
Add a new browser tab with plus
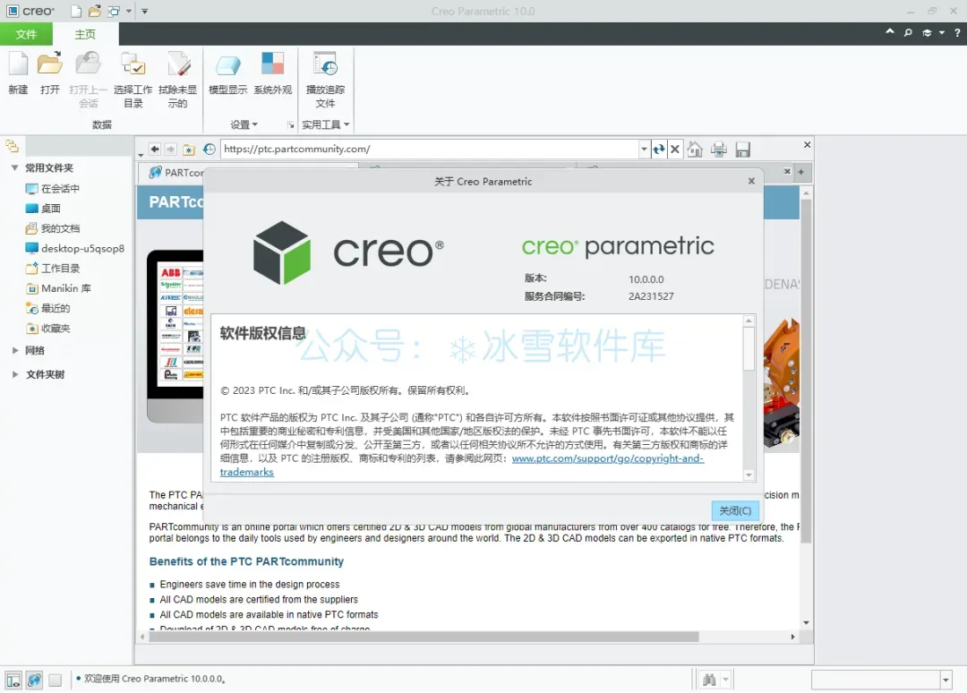(801, 172)
